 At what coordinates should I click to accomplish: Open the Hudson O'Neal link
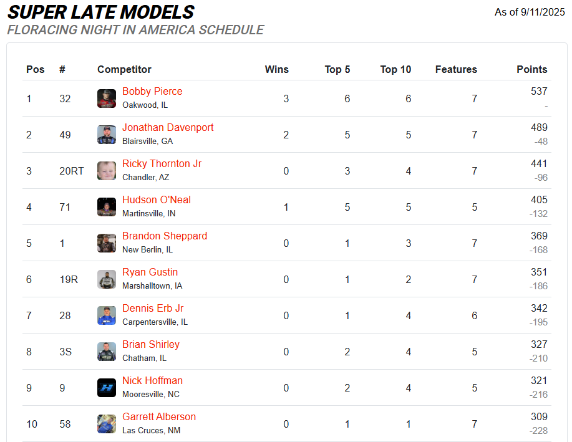157,200
